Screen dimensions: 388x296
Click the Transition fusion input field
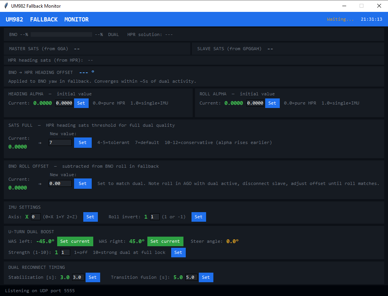click(192, 278)
